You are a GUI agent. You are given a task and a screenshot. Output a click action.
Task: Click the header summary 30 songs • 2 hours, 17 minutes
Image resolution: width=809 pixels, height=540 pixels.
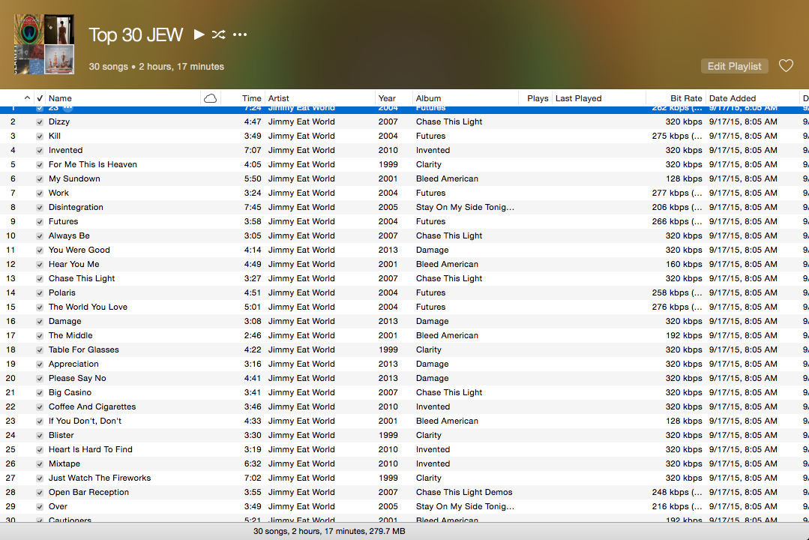pyautogui.click(x=157, y=67)
